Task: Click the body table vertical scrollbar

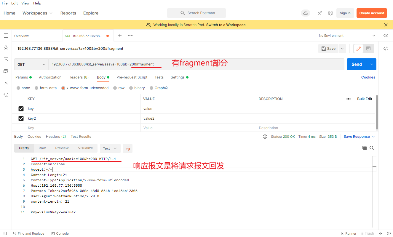Action: (x=377, y=113)
